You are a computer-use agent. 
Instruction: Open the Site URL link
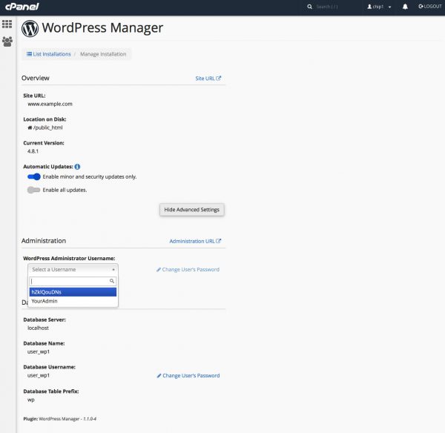coord(208,79)
